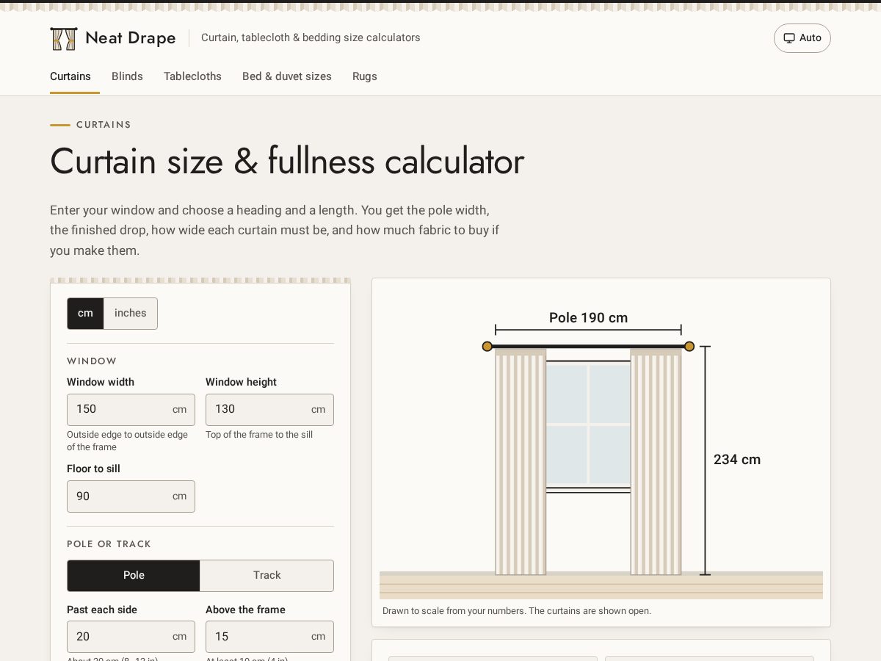881x661 pixels.
Task: Click the '234 cm' drop label
Action: 737,460
